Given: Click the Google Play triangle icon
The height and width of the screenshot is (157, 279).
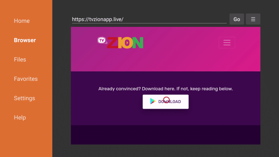Looking at the screenshot, I should [153, 101].
